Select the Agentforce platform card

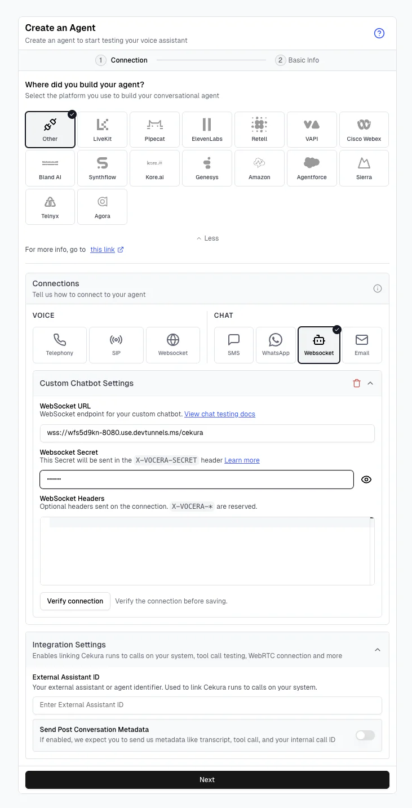(x=312, y=168)
